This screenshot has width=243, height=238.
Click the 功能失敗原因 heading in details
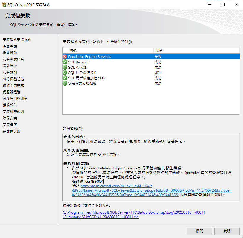click(x=76, y=150)
